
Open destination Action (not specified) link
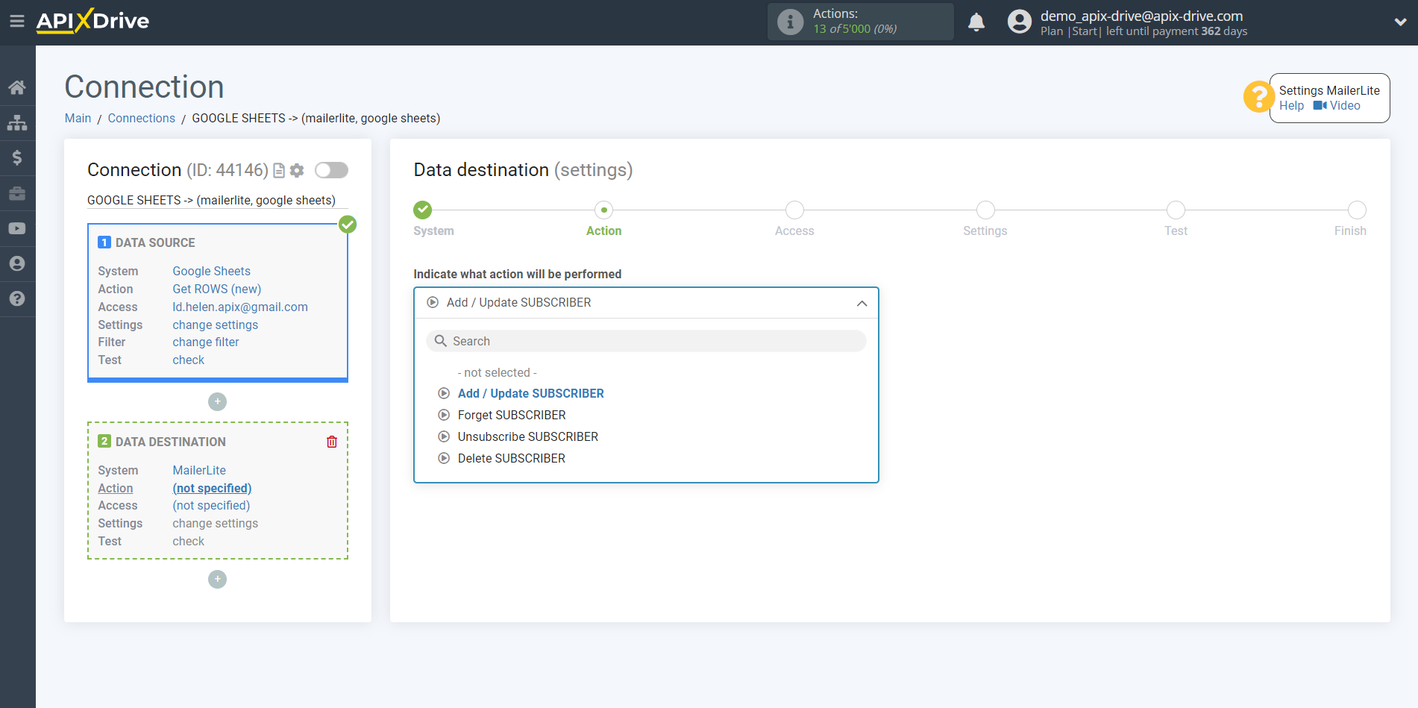(212, 488)
